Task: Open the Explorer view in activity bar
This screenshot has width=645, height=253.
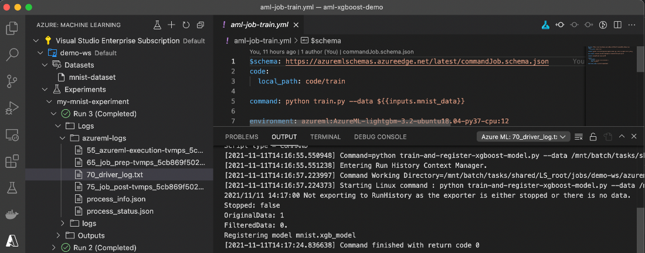Action: 12,28
